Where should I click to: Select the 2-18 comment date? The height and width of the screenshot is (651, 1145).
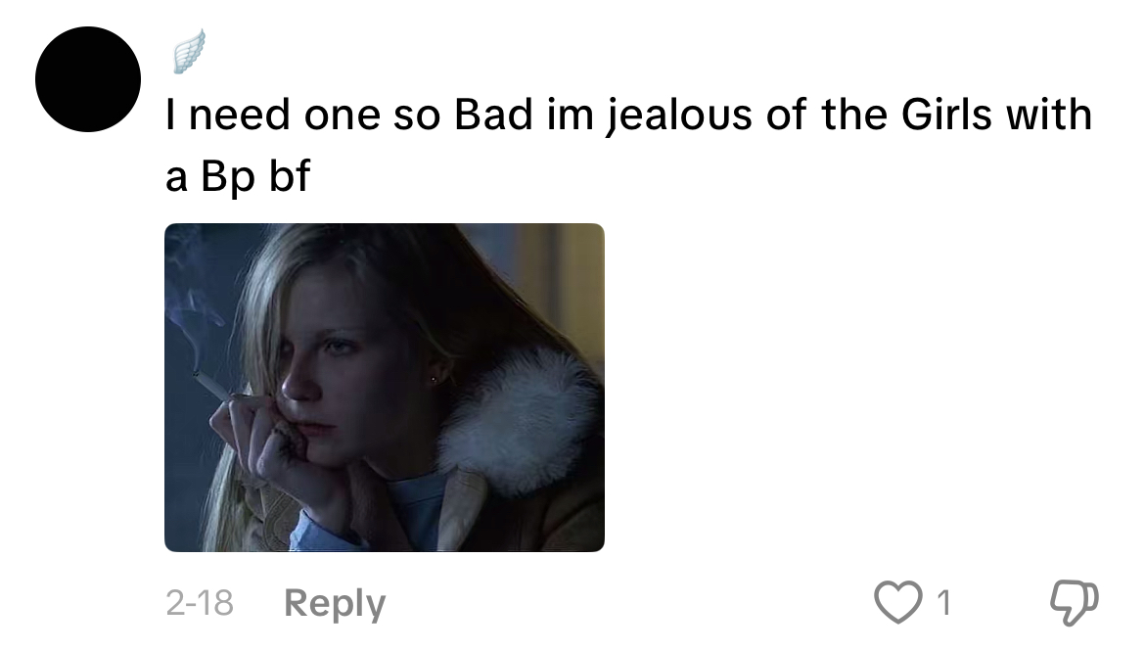click(x=200, y=603)
